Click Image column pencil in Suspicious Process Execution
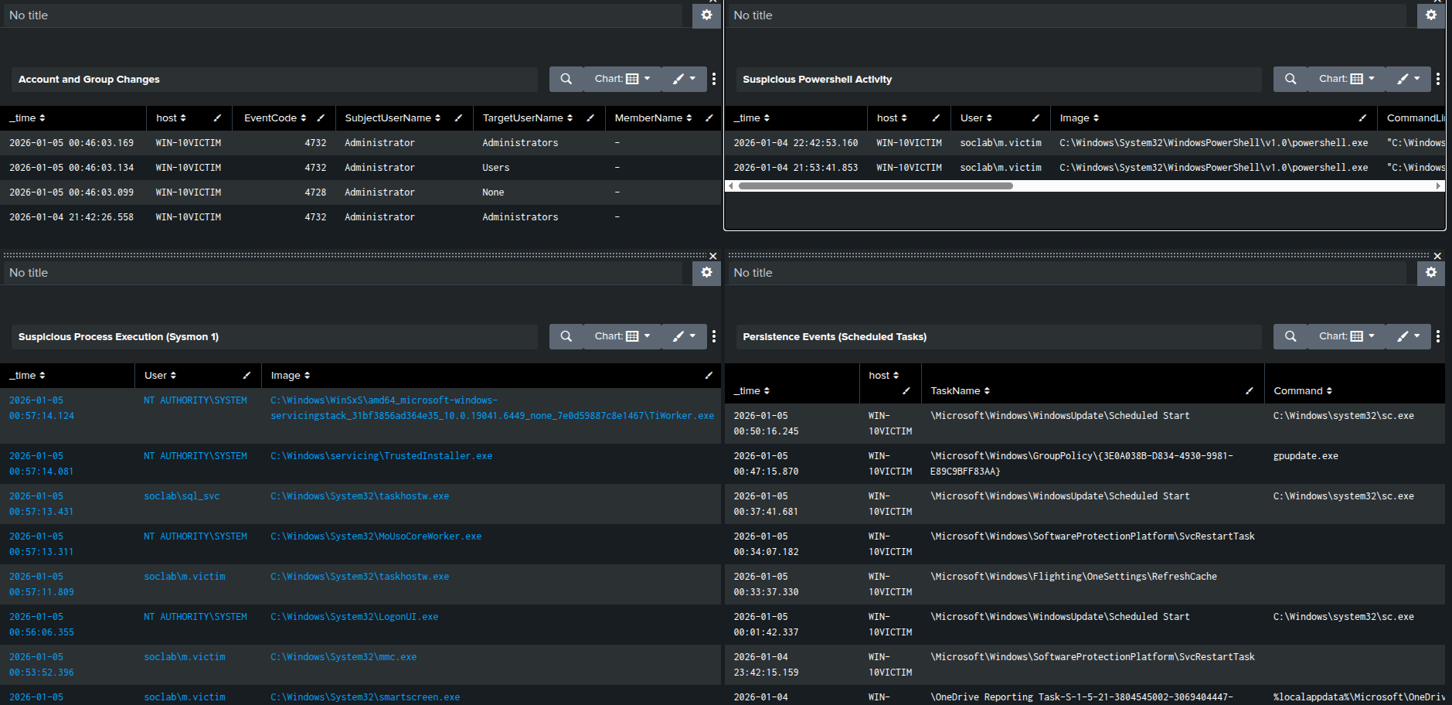The height and width of the screenshot is (705, 1452). 709,376
